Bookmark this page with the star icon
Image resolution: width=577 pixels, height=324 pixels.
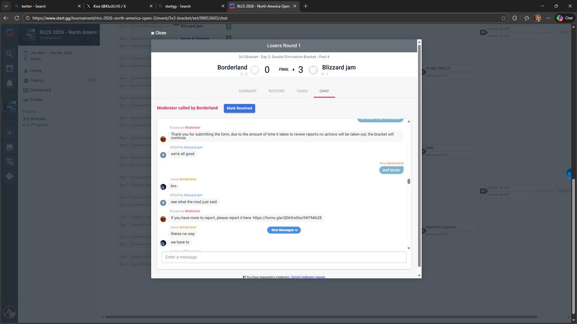click(503, 18)
